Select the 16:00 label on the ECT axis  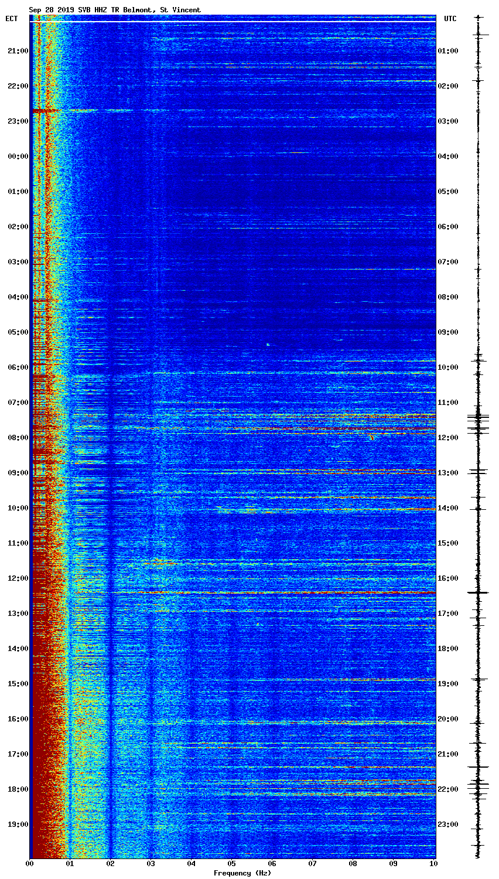pos(16,719)
